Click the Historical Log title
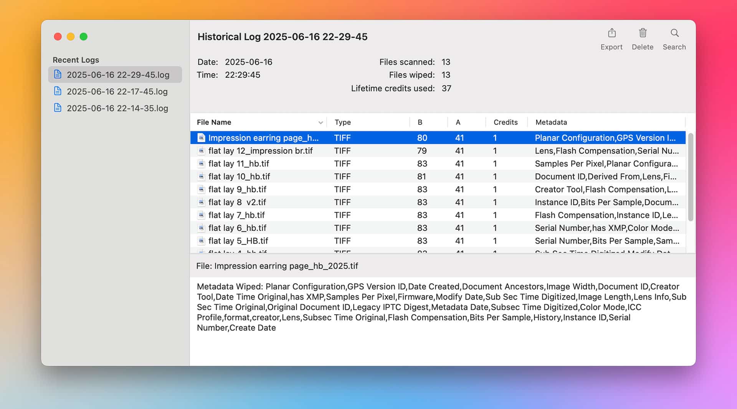The height and width of the screenshot is (409, 737). tap(283, 36)
